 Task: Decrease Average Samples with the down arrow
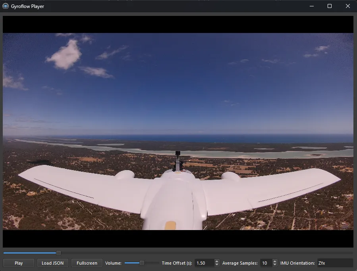275,265
